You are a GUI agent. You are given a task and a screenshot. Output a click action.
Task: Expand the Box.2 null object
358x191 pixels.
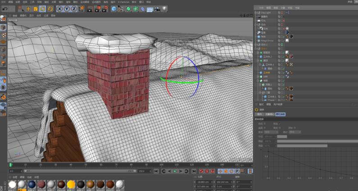(x=256, y=45)
